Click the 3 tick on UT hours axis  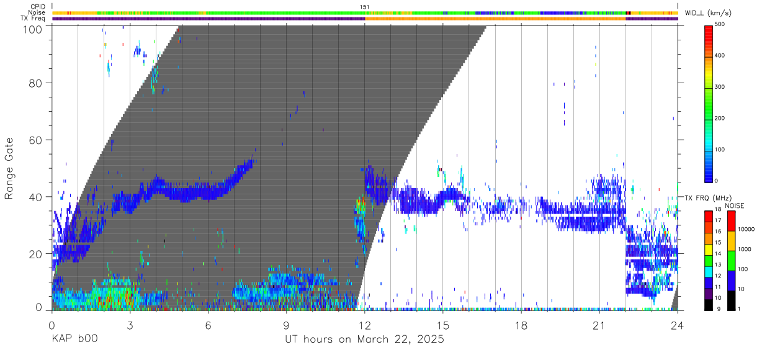(130, 325)
